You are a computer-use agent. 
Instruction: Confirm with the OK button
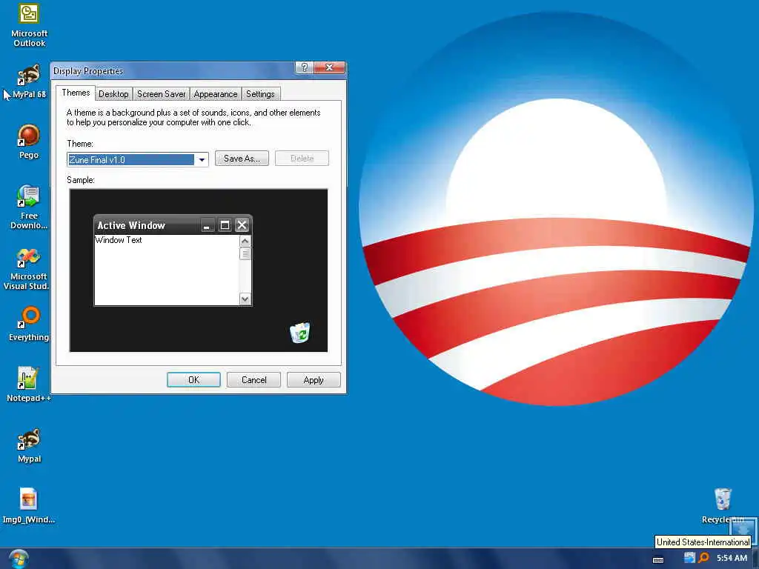[193, 380]
